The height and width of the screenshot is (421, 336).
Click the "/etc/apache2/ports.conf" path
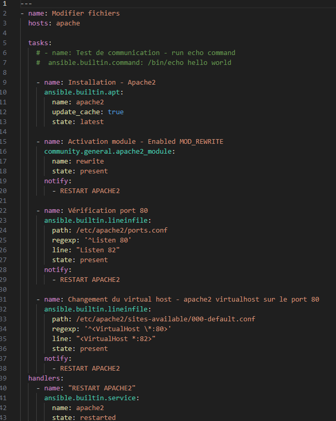pos(122,230)
